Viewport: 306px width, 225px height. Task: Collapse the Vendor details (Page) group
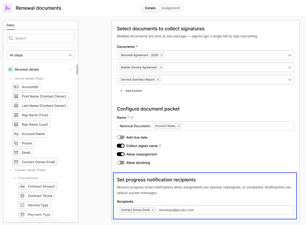[x=10, y=79]
